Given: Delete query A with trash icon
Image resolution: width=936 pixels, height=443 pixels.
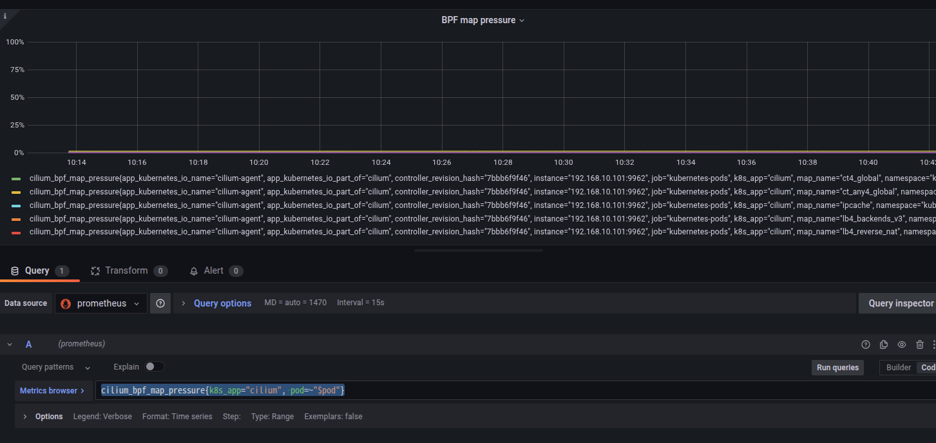Looking at the screenshot, I should pos(920,344).
